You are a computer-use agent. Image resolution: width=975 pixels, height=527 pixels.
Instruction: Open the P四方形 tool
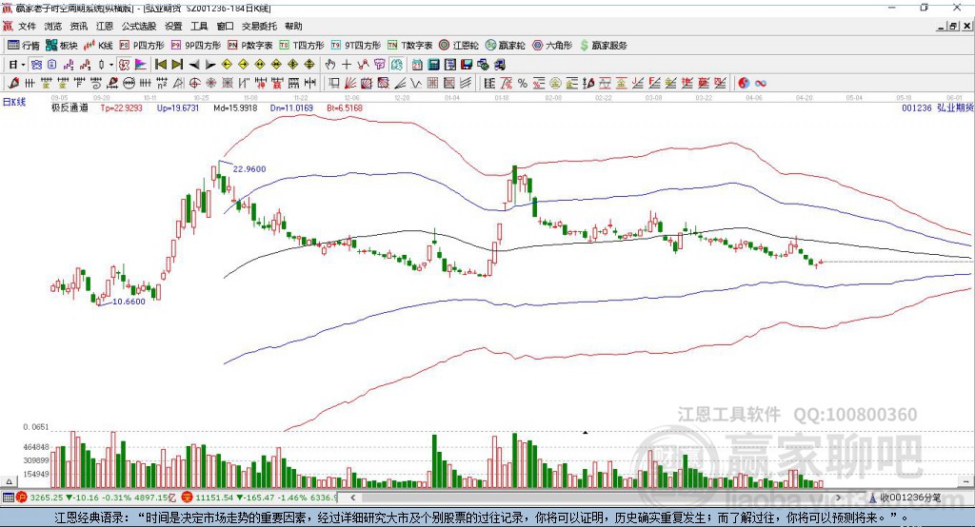142,46
